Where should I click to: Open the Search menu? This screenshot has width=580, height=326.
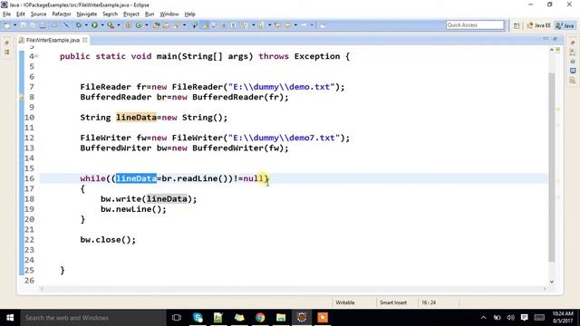pyautogui.click(x=110, y=14)
